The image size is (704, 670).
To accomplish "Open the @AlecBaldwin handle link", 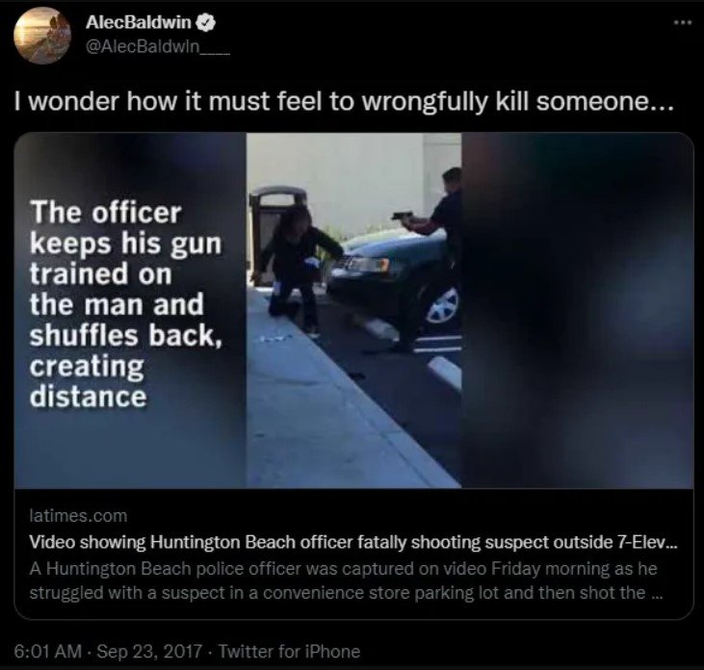I will pos(158,47).
